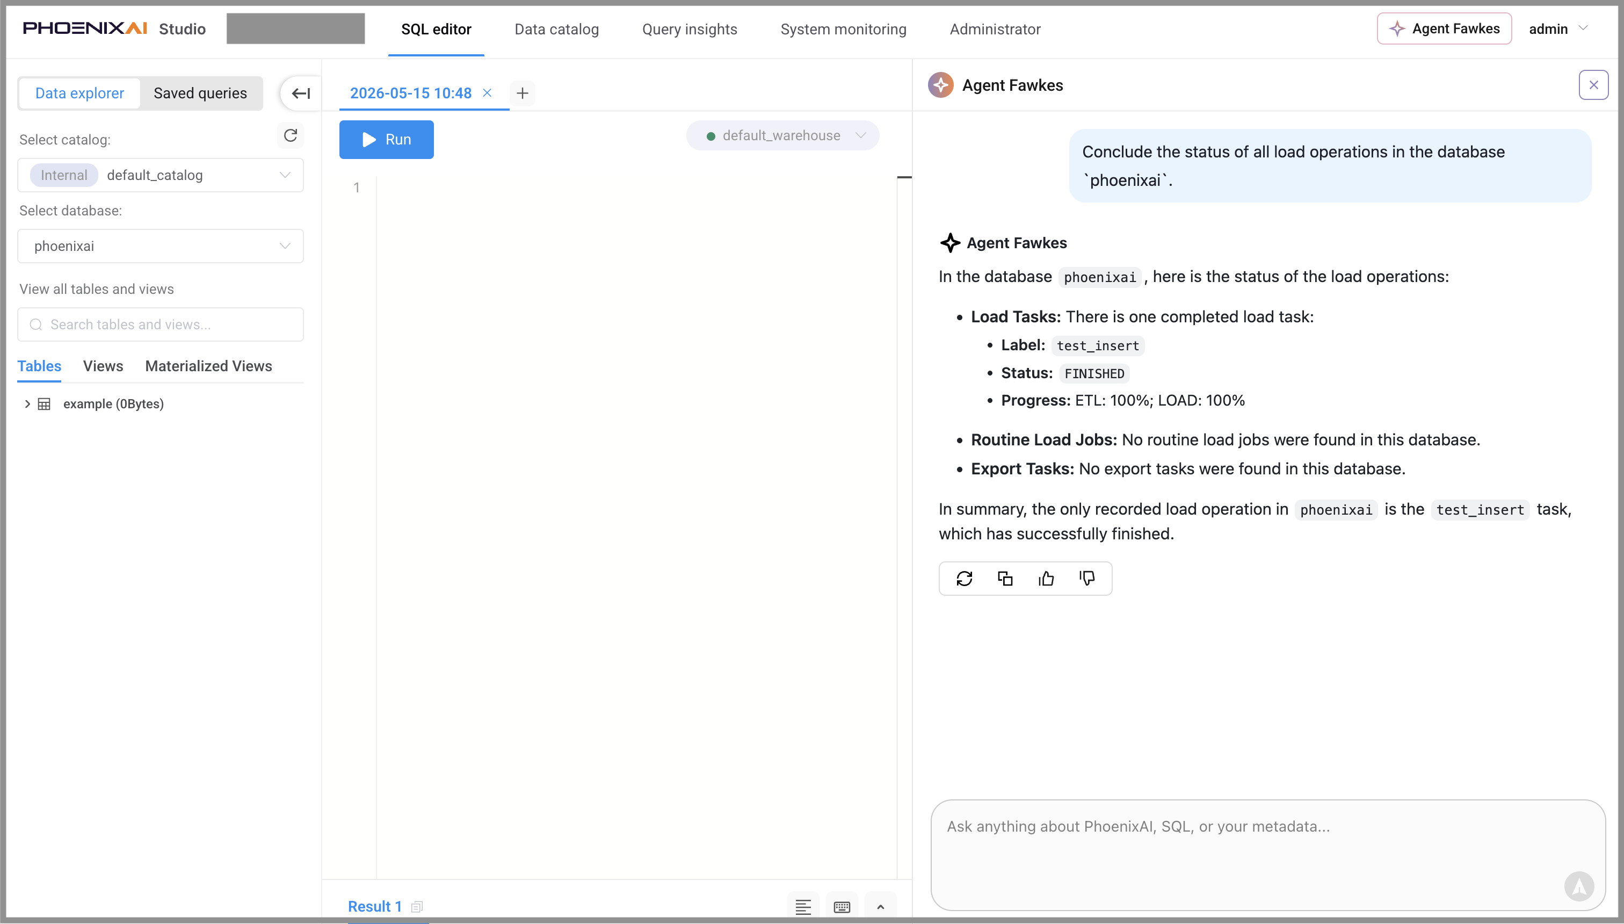Open the Result 1 tab

coord(375,906)
